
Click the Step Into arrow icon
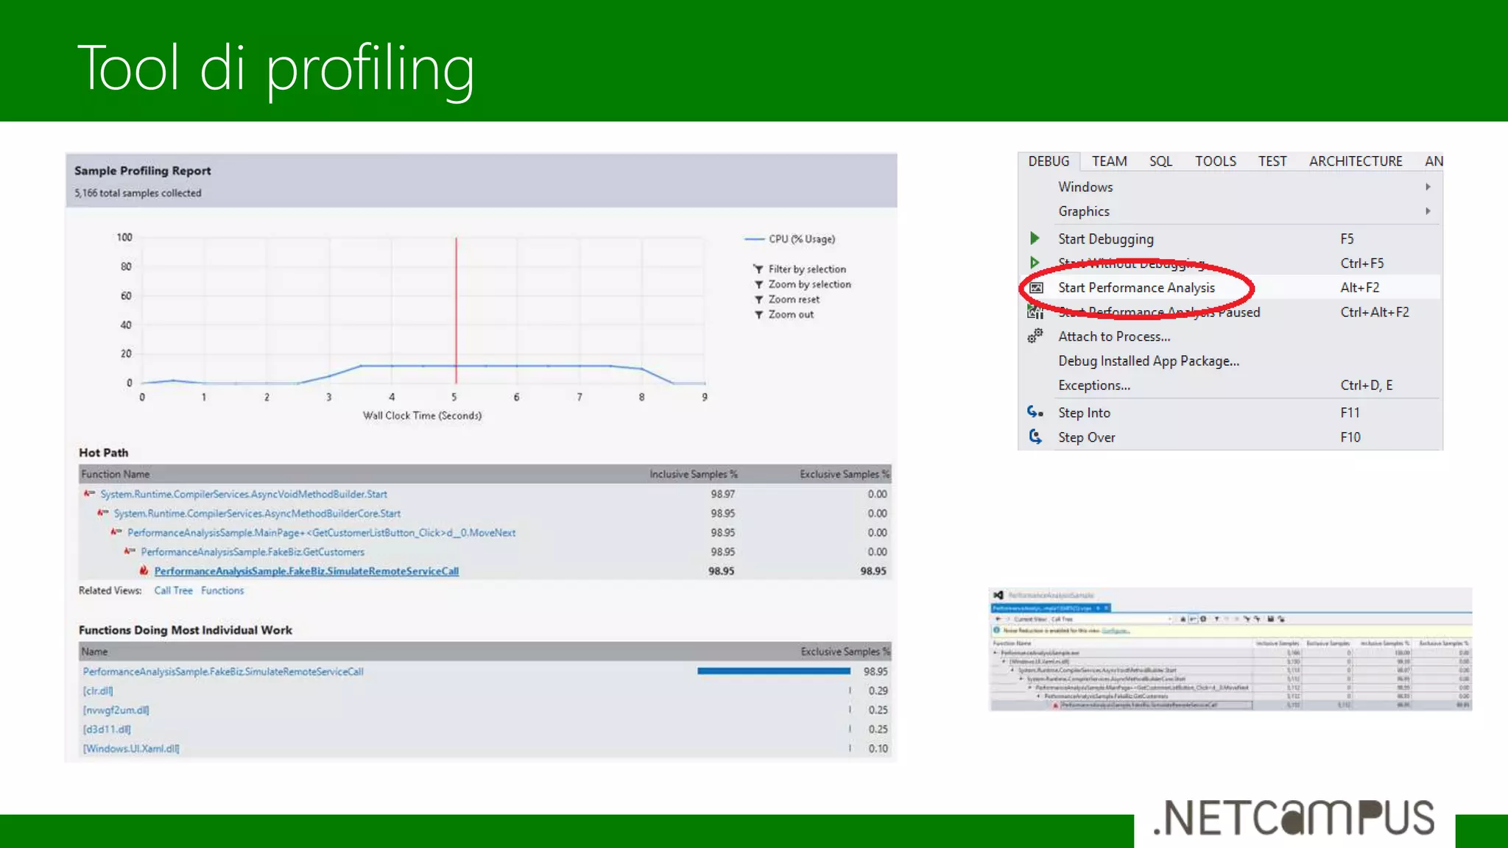(x=1035, y=412)
